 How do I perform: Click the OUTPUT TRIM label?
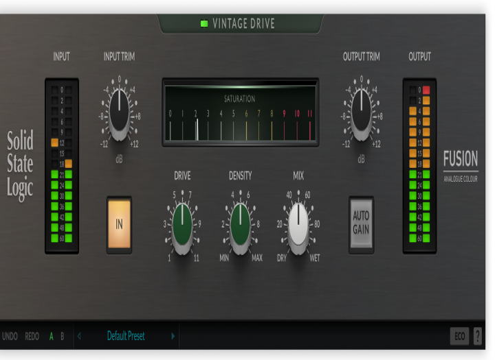[x=361, y=57]
